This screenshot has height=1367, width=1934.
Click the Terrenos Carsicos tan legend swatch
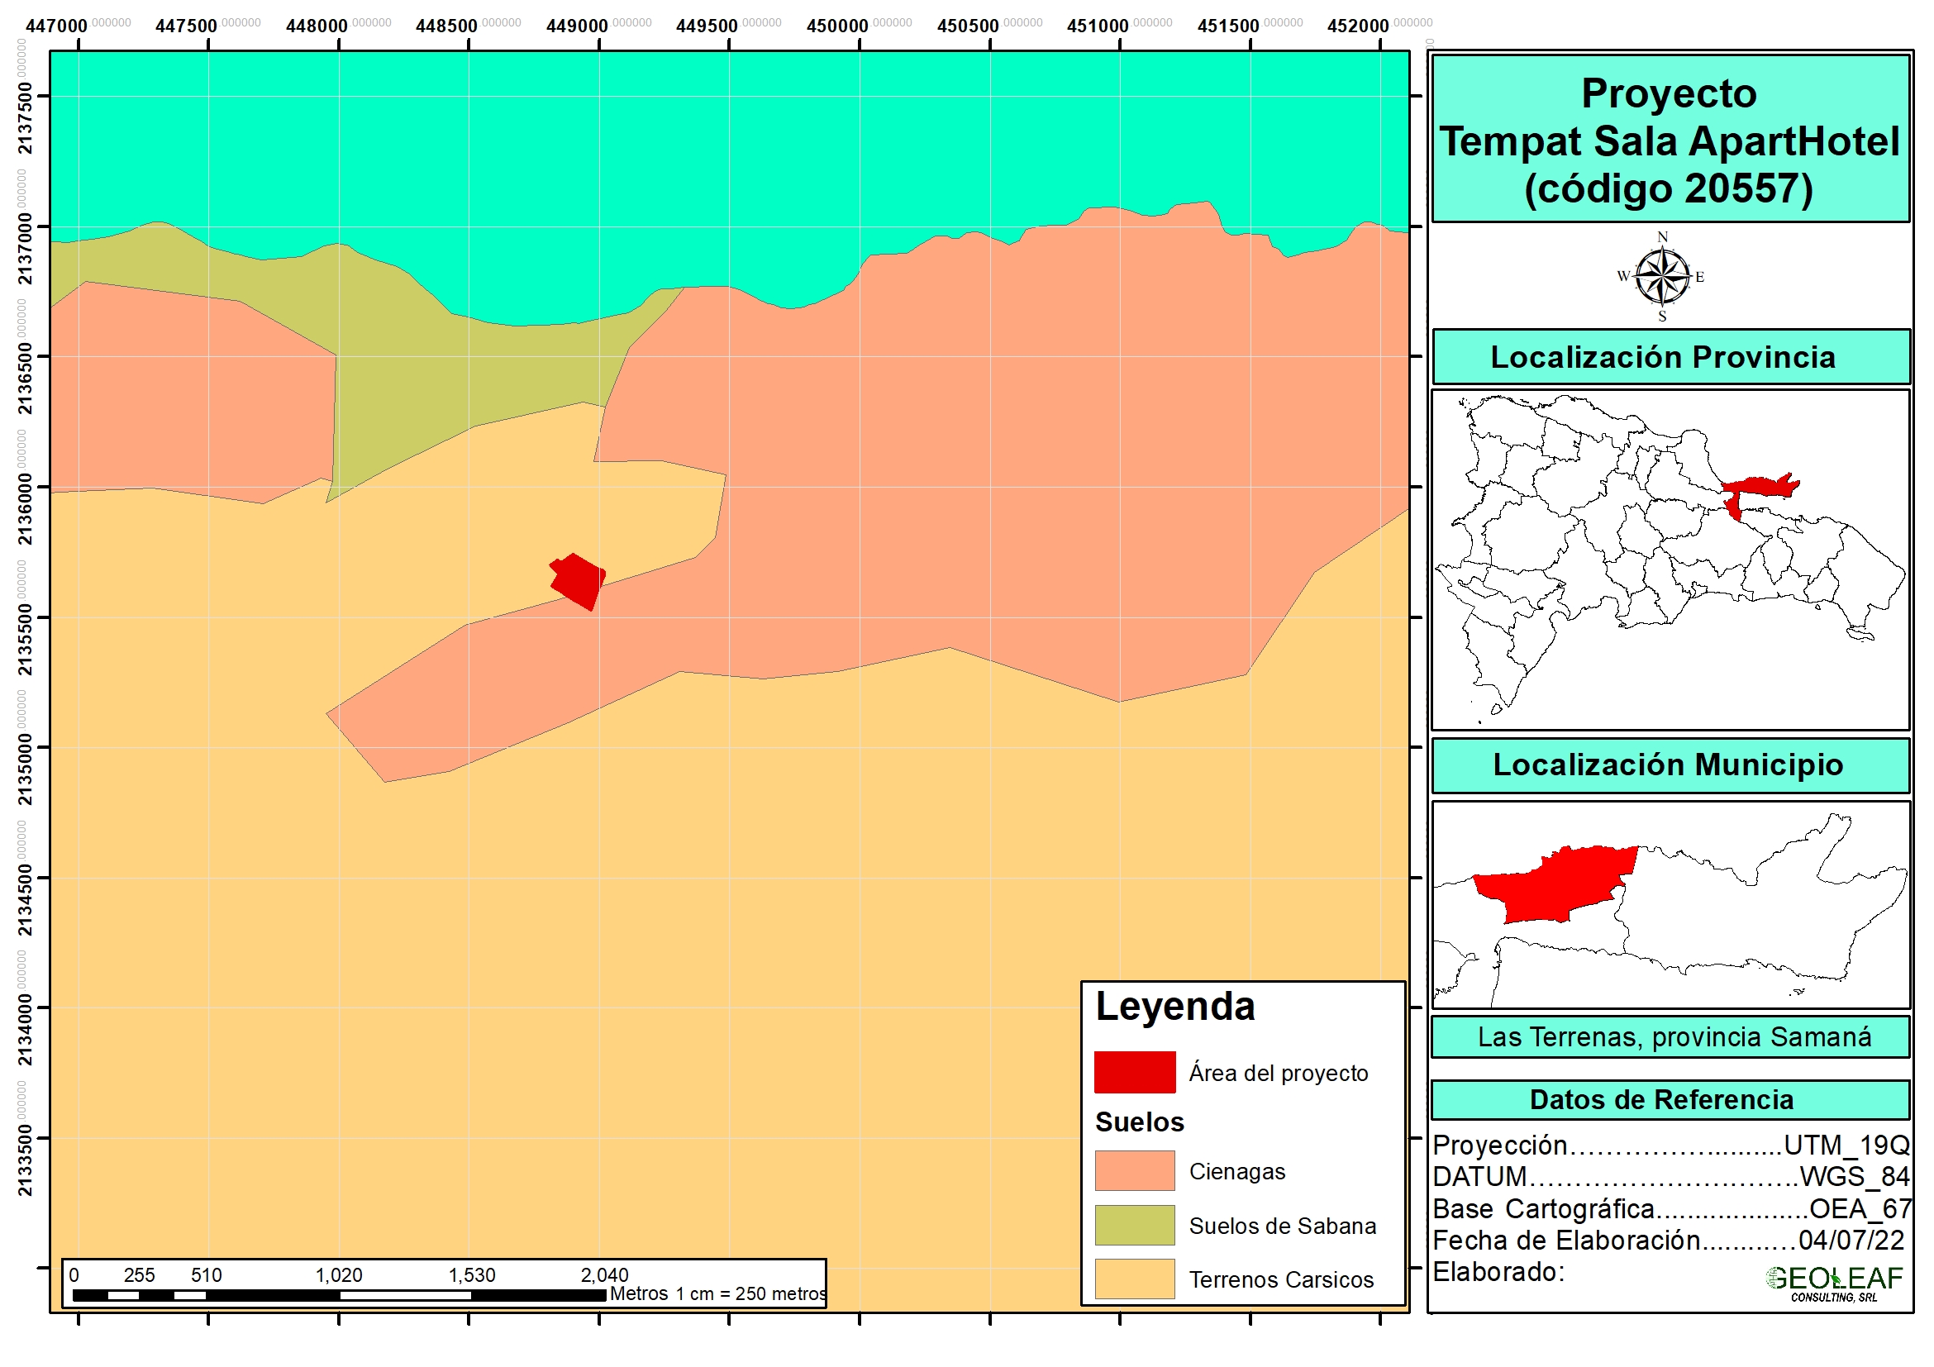[1134, 1279]
